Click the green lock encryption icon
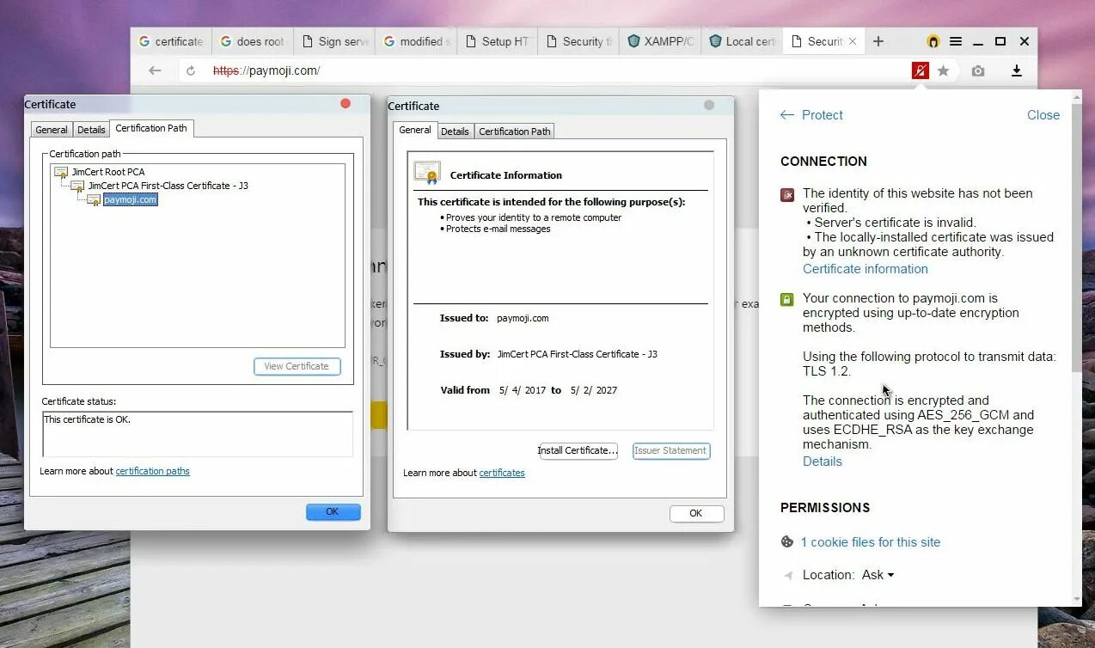 (x=786, y=300)
